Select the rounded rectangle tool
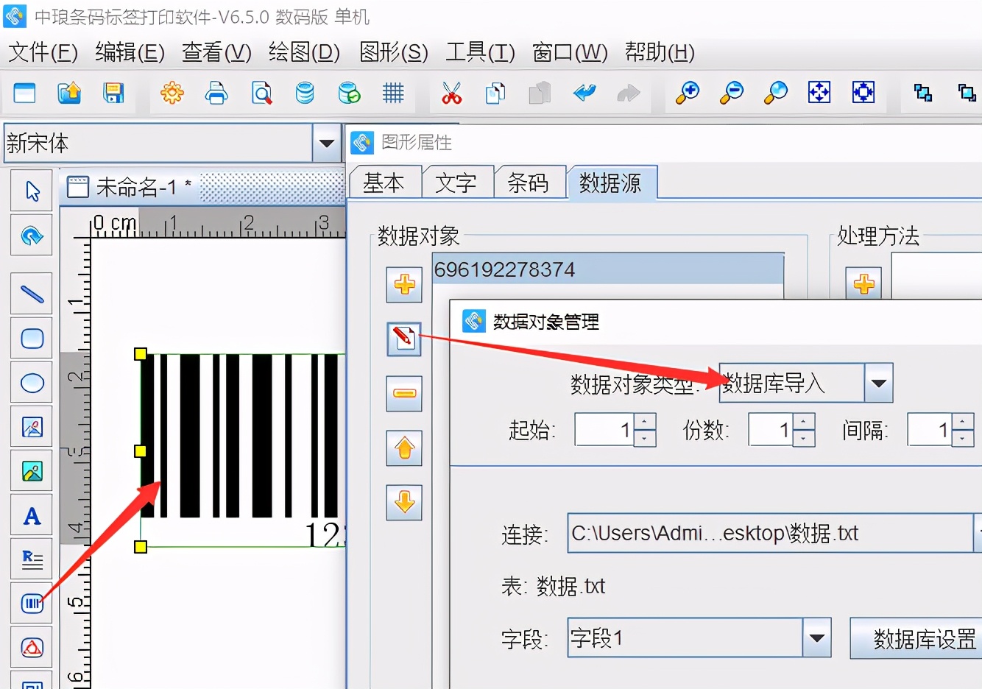Screen dimensions: 982x689 [x=32, y=339]
